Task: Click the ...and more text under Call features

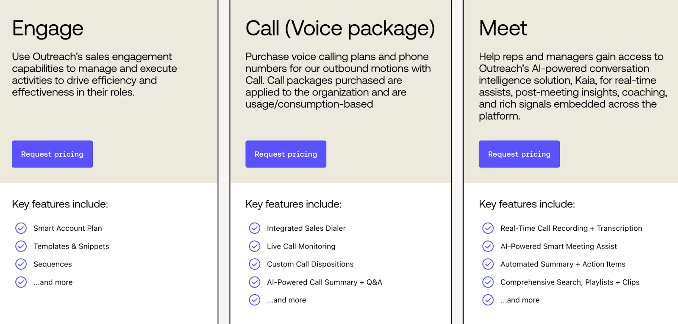Action: tap(286, 300)
